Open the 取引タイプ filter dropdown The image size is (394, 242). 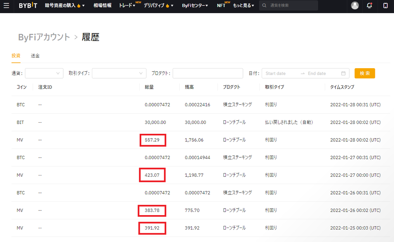point(119,73)
